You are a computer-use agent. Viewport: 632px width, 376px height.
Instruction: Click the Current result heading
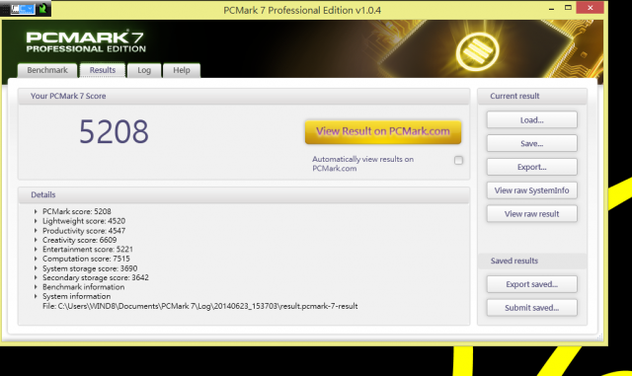coord(514,96)
